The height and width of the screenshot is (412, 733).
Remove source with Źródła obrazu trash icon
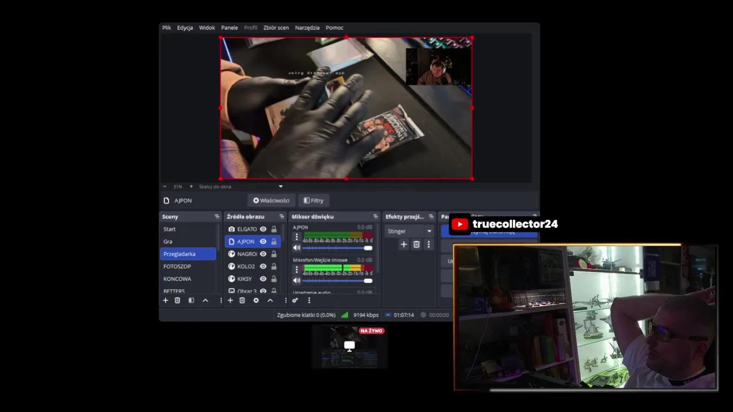tap(242, 300)
